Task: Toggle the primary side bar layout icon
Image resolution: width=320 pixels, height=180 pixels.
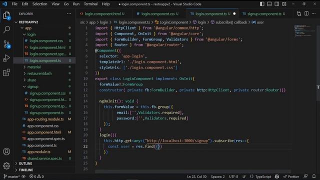Action: pyautogui.click(x=262, y=4)
